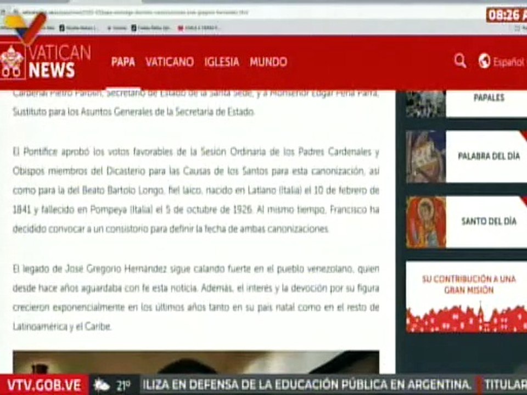Open the VATICANO menu section
The width and height of the screenshot is (527, 395).
170,62
